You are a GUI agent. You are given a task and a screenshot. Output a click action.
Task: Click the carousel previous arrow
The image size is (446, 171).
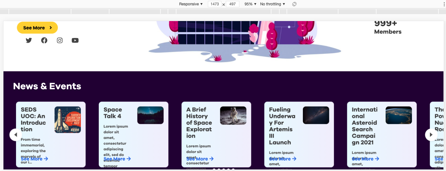(x=16, y=135)
